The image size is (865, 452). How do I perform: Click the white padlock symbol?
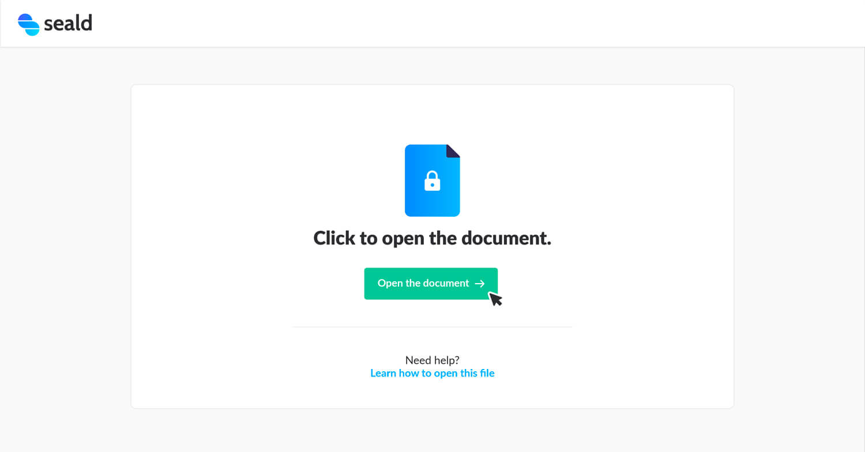pos(432,181)
